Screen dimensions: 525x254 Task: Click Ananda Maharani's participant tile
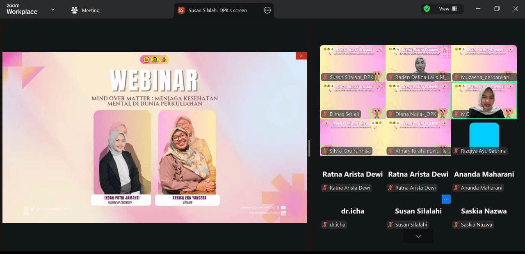pos(484,179)
